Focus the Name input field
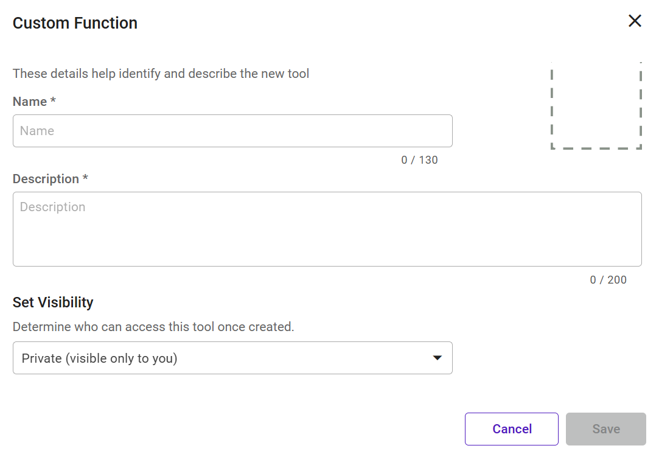Viewport: 659px width, 454px height. click(232, 131)
